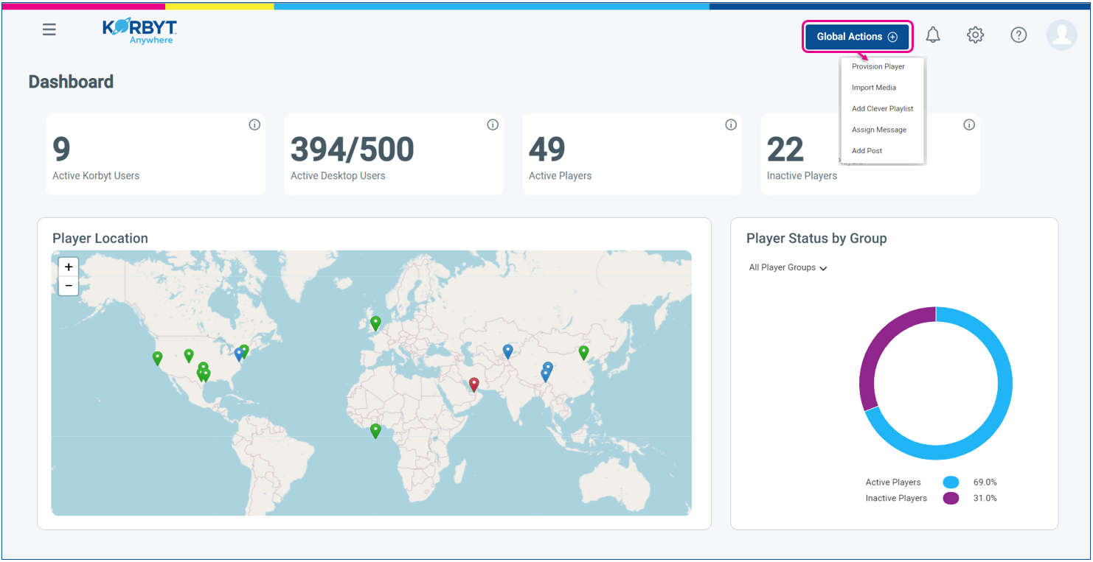Click the red map pin marker
Image resolution: width=1093 pixels, height=562 pixels.
click(x=474, y=384)
